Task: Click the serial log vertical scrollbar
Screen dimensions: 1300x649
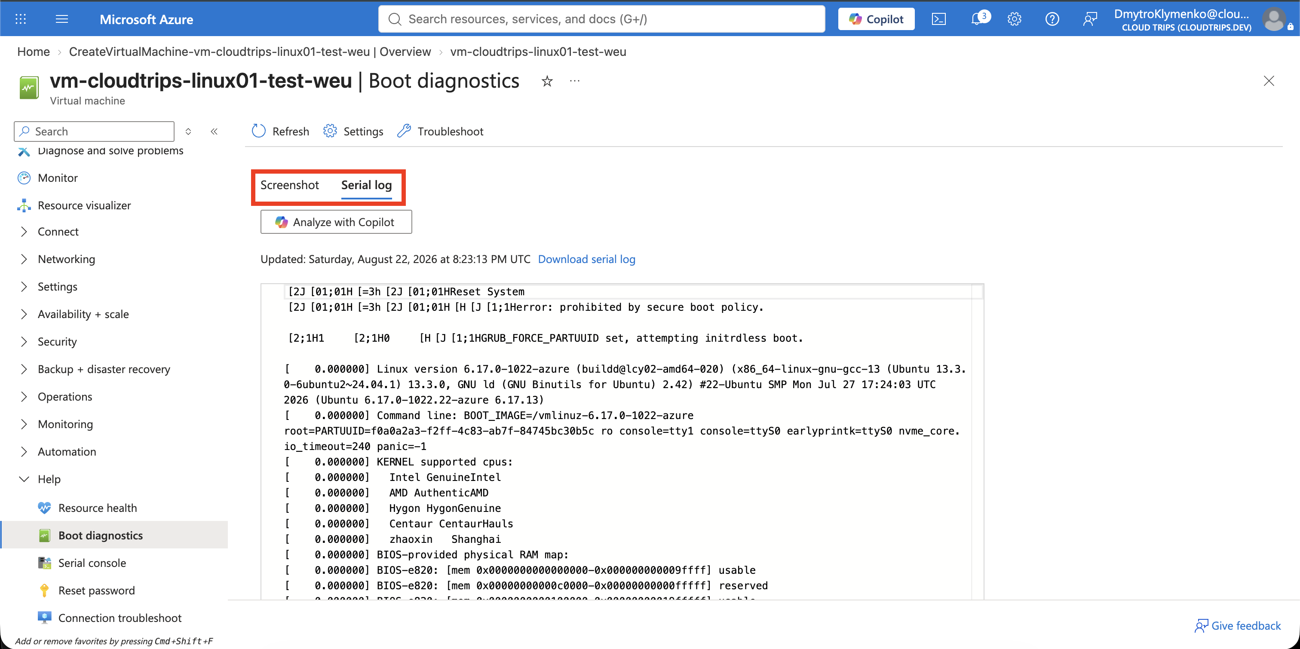Action: coord(978,441)
